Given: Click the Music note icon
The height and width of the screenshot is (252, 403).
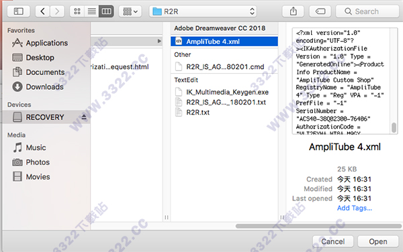Looking at the screenshot, I should pyautogui.click(x=17, y=147).
